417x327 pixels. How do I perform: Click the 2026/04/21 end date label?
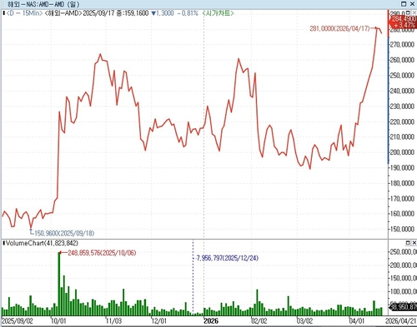click(x=400, y=321)
